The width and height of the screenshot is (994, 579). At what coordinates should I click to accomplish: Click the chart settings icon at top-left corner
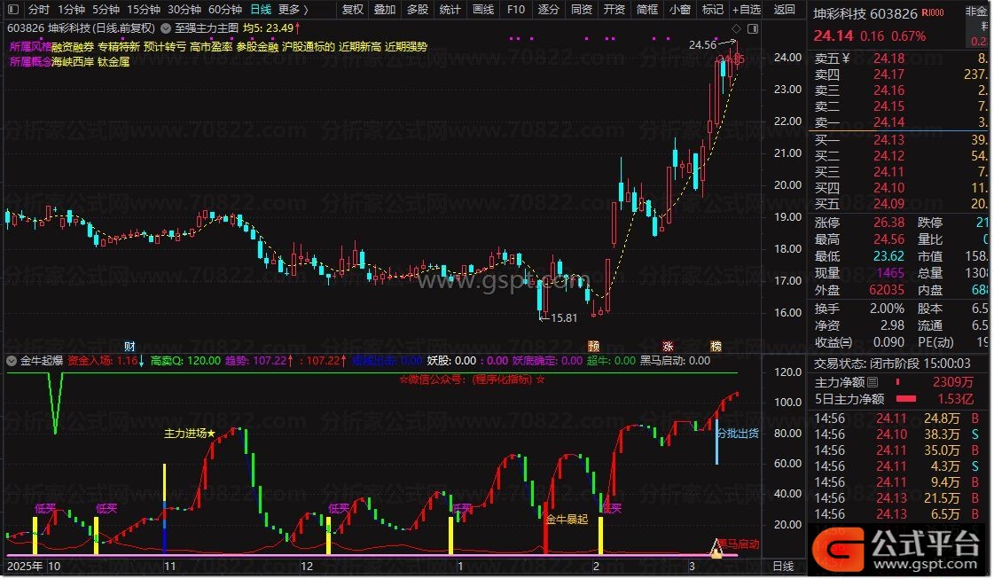[12, 10]
